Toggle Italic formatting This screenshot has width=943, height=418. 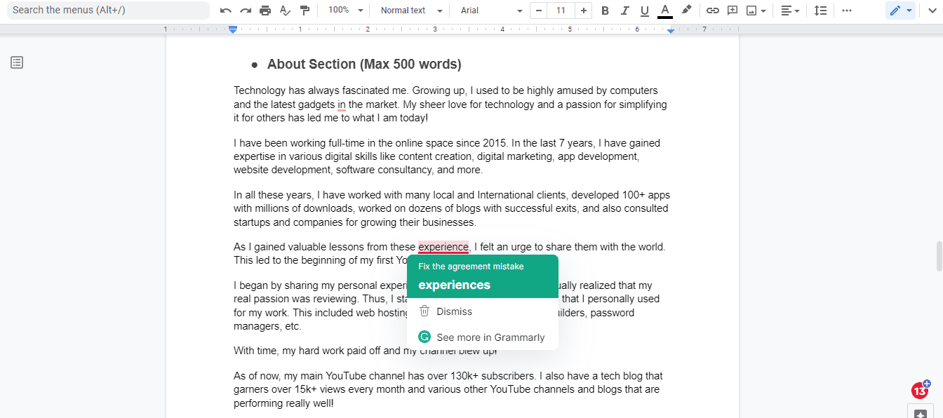coord(624,11)
